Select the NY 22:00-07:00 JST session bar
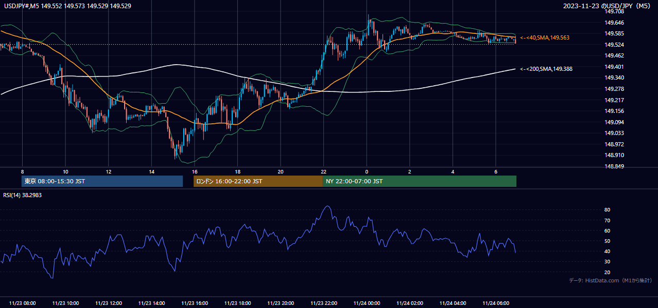658x308 pixels. [x=420, y=181]
